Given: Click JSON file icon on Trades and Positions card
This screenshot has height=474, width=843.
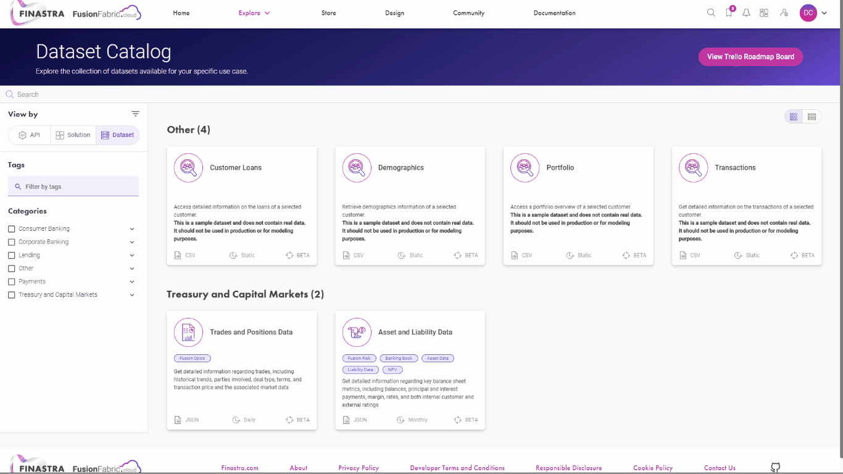Looking at the screenshot, I should pos(178,420).
